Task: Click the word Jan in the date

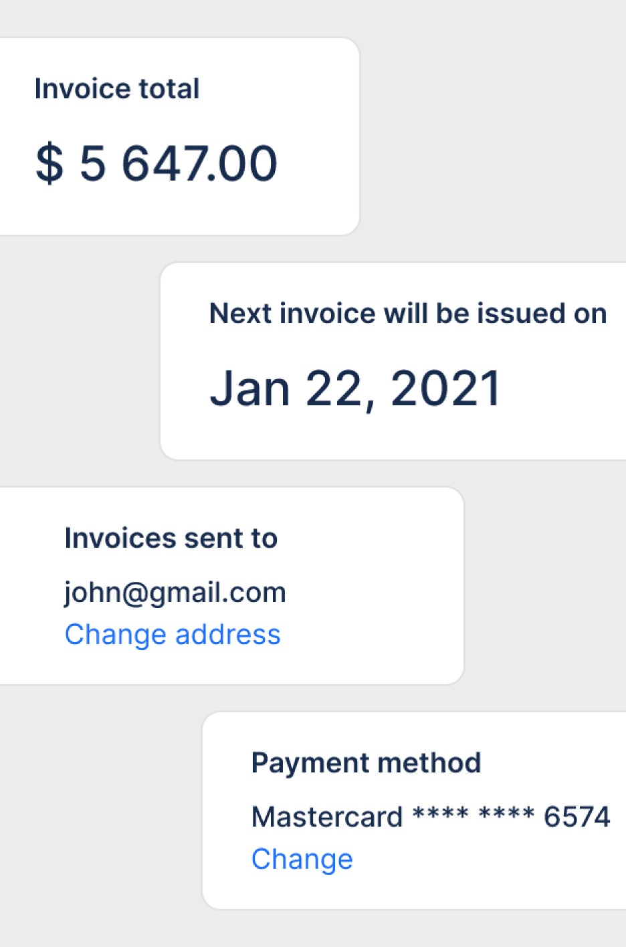Action: click(x=250, y=389)
